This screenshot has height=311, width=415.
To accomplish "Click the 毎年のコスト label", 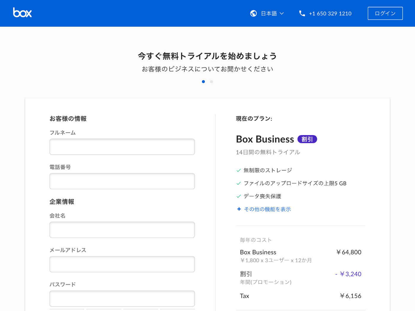I will 256,240.
